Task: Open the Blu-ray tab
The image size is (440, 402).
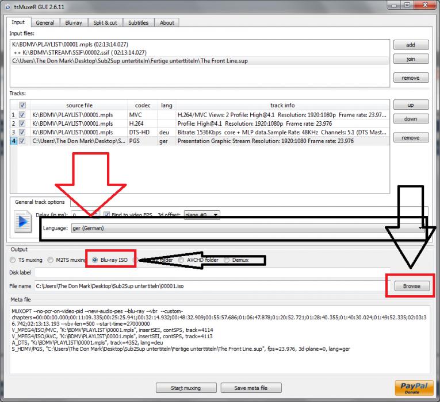Action: pyautogui.click(x=74, y=23)
